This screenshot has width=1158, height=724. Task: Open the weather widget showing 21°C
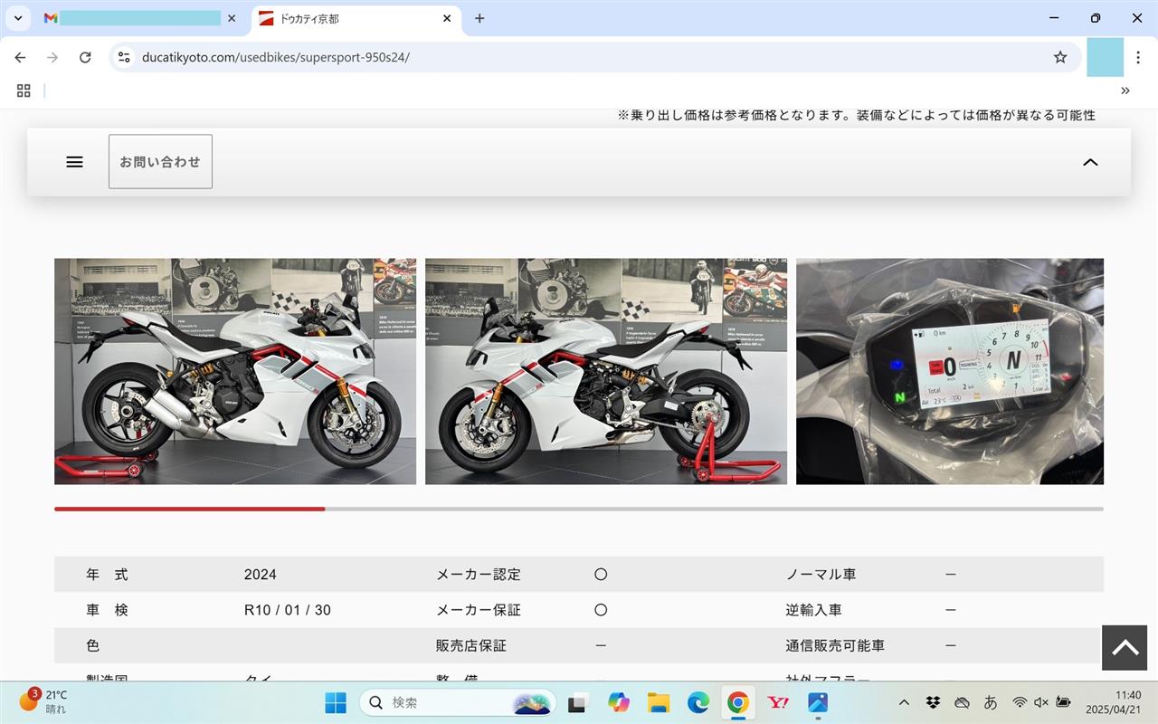pos(43,702)
